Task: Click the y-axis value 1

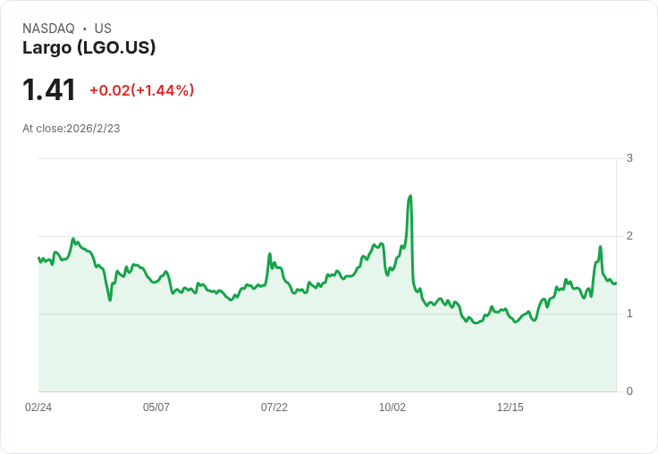Action: (629, 314)
